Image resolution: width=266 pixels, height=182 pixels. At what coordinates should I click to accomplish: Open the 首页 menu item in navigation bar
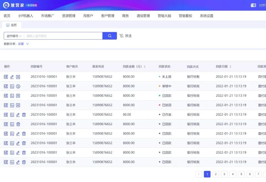7,16
